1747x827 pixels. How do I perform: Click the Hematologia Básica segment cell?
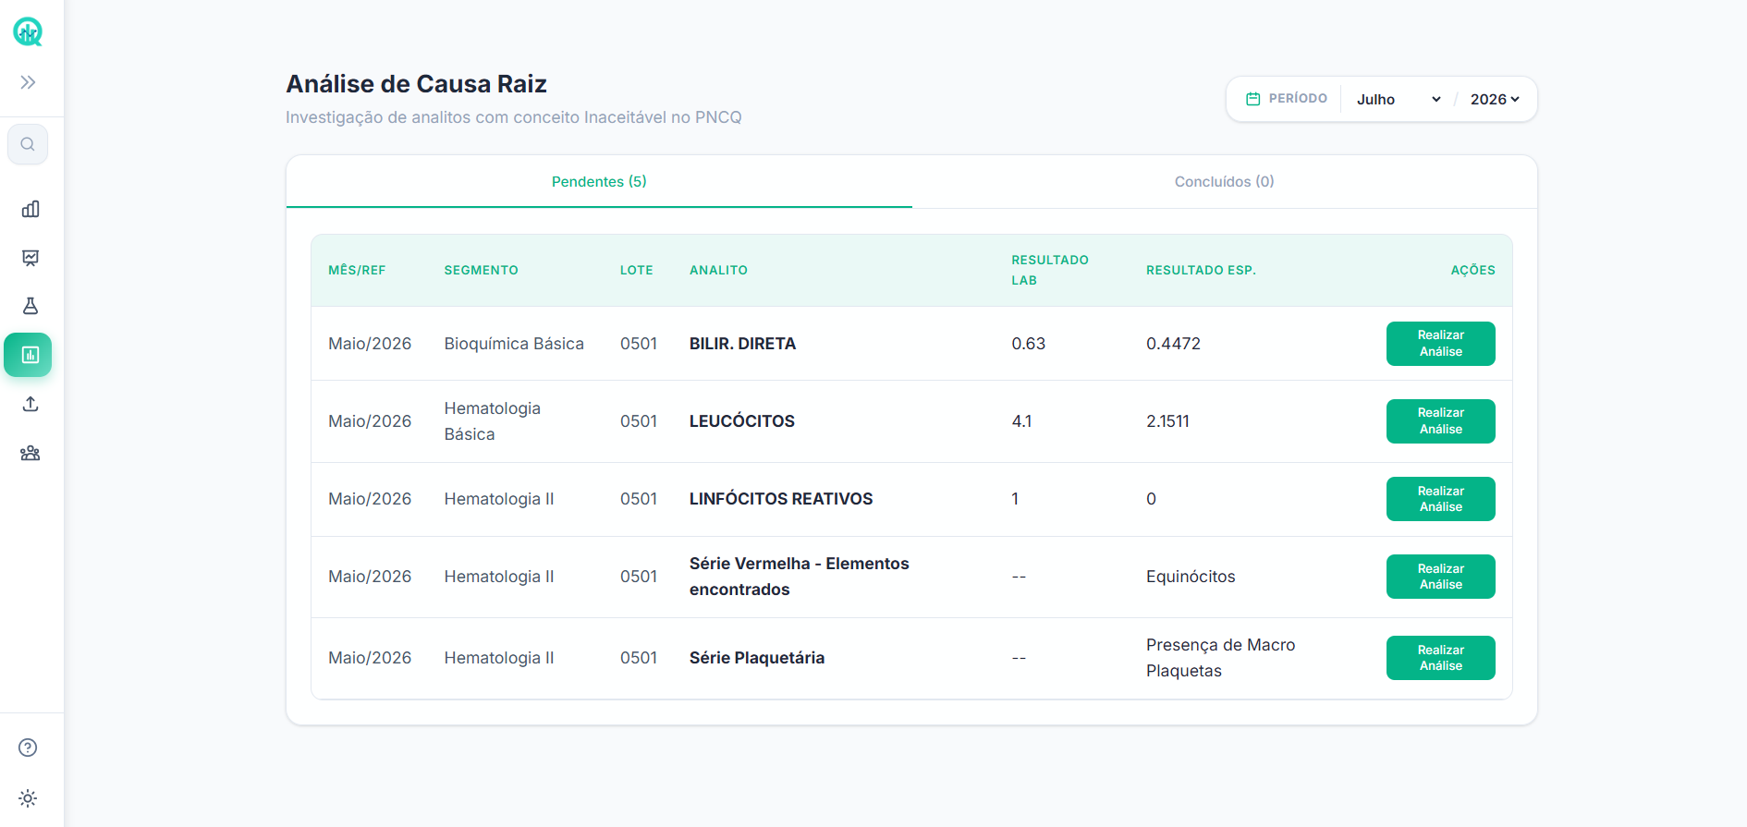(x=493, y=421)
